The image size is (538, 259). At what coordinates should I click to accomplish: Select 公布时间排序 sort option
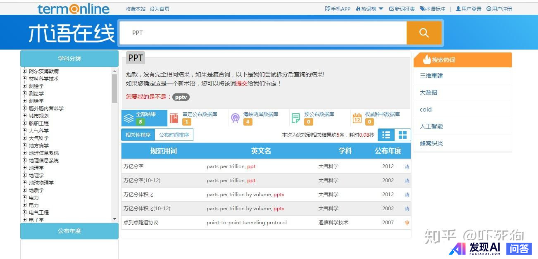tap(174, 135)
